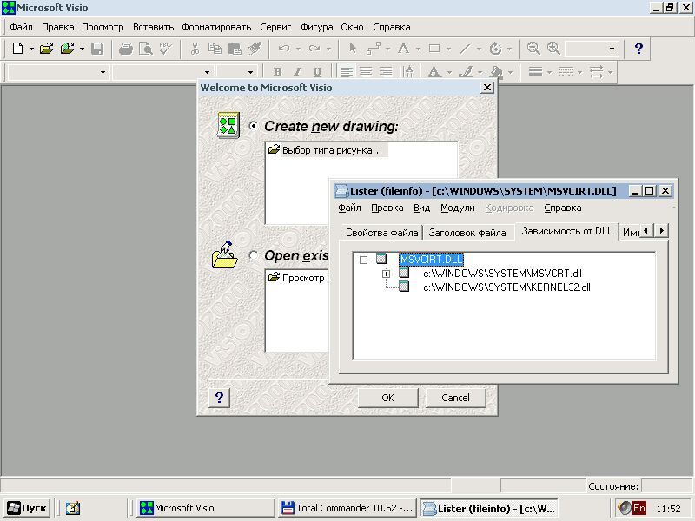Screen dimensions: 695x521
Task: Click Cancel in the Welcome dialog
Action: (455, 398)
